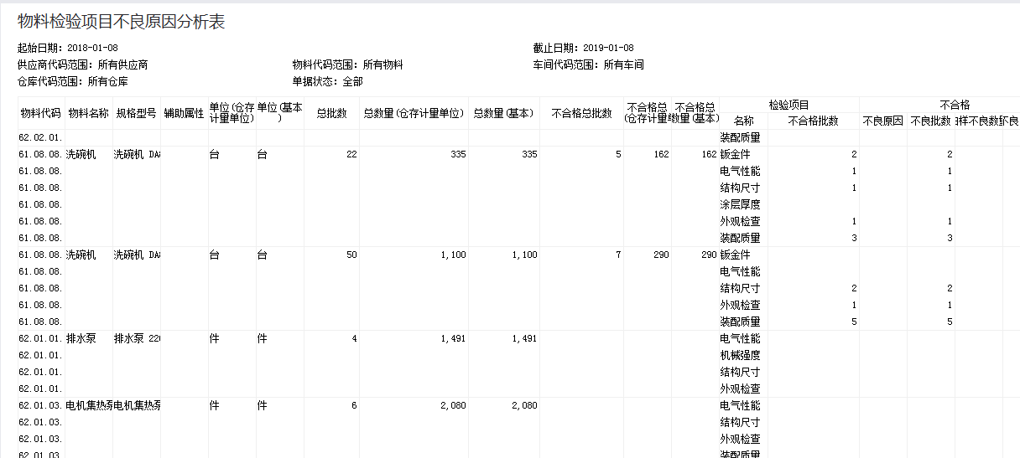Viewport: 1020px width, 458px height.
Task: Click the 物料代码 column header
Action: (41, 113)
